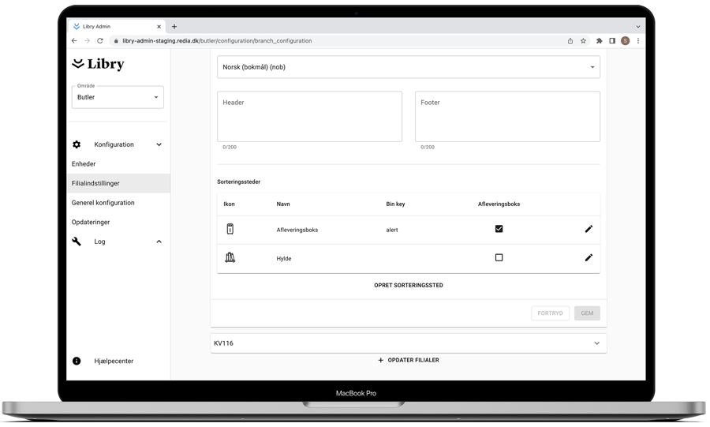Open the Norsk (bokmål) language dropdown
This screenshot has height=427, width=710.
(408, 67)
